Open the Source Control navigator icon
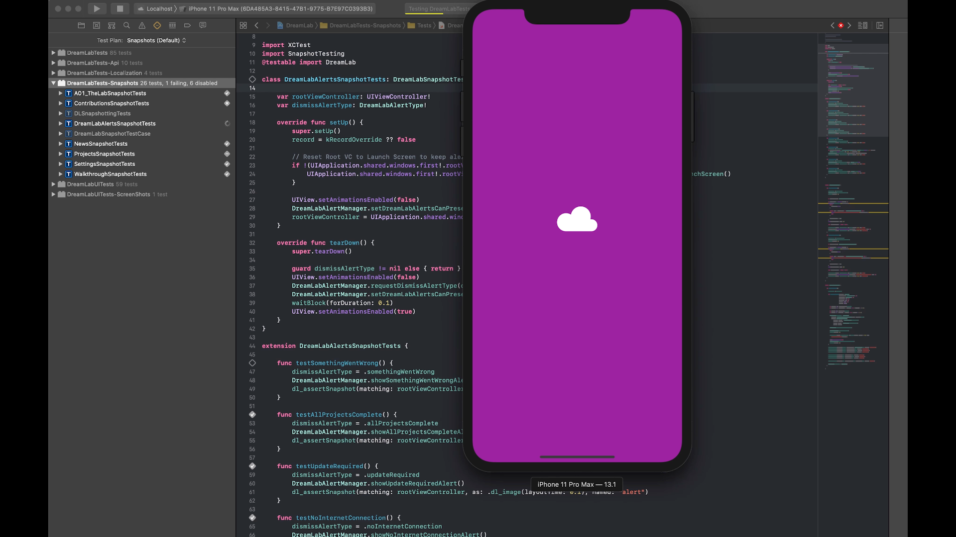The height and width of the screenshot is (537, 956). point(97,25)
